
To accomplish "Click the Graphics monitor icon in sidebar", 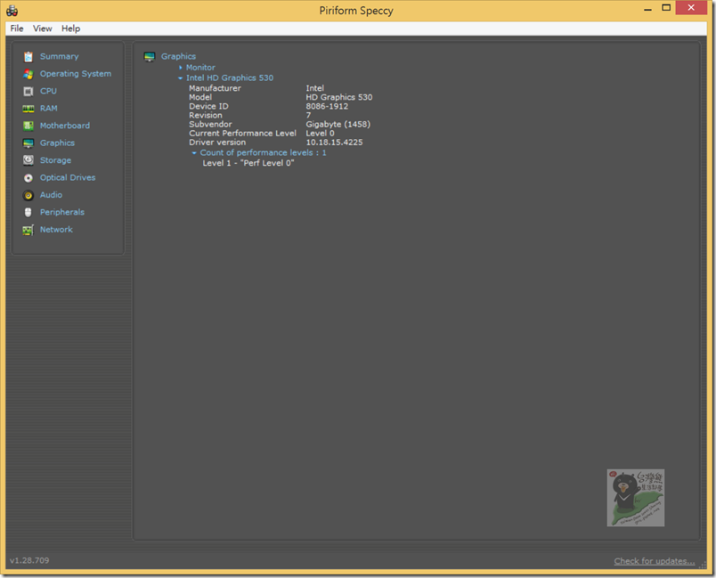I will click(28, 143).
